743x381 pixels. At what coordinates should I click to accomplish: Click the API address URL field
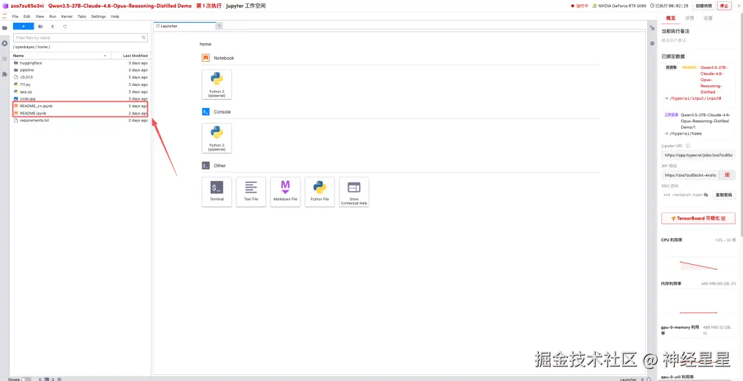point(690,175)
